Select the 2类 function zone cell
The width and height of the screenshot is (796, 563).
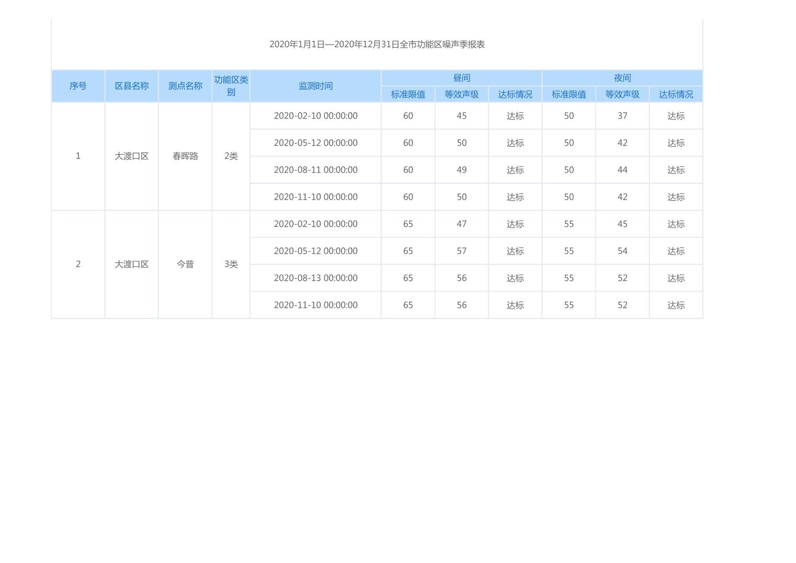[x=231, y=156]
